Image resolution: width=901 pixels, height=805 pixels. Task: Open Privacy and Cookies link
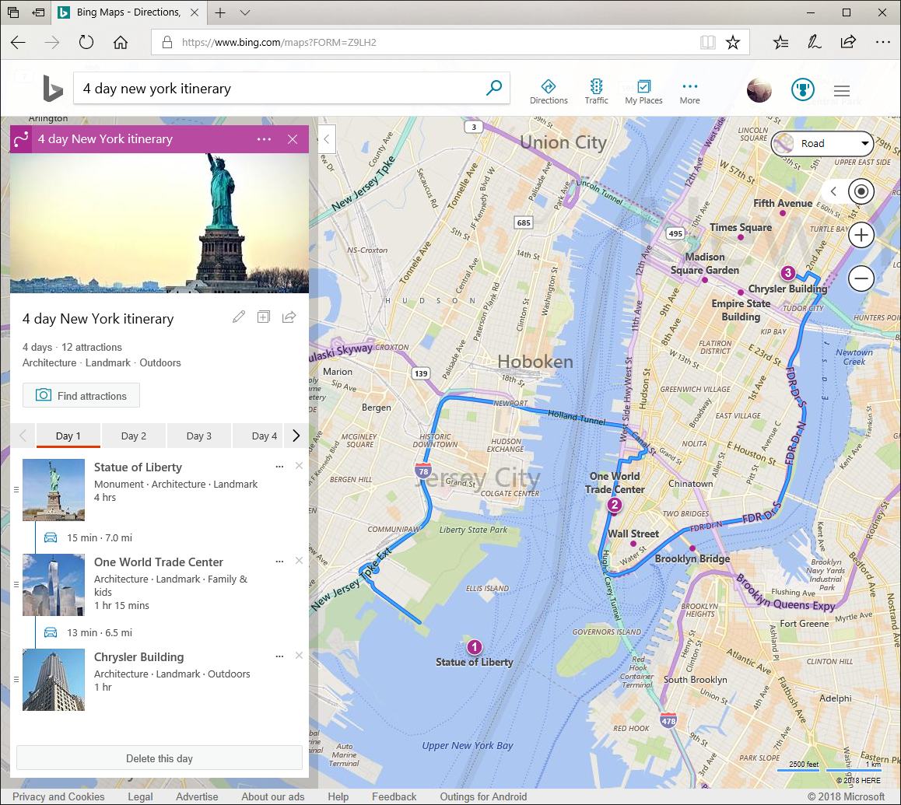coord(58,796)
